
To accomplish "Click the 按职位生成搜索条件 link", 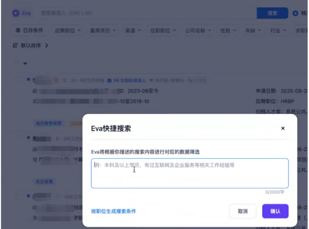I will tap(114, 211).
